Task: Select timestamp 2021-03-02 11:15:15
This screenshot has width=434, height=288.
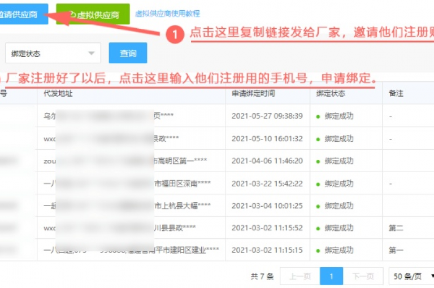Action: point(267,250)
